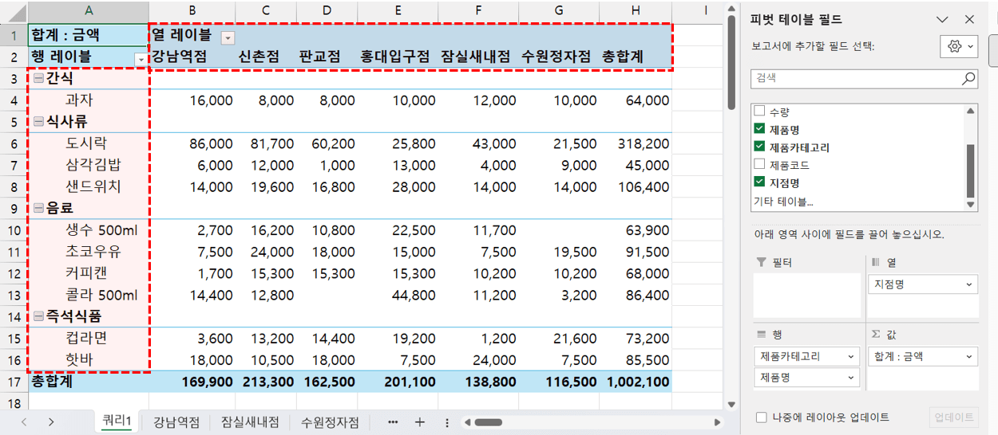Select grand total cell 1,002,100
998x435 pixels.
pyautogui.click(x=635, y=382)
